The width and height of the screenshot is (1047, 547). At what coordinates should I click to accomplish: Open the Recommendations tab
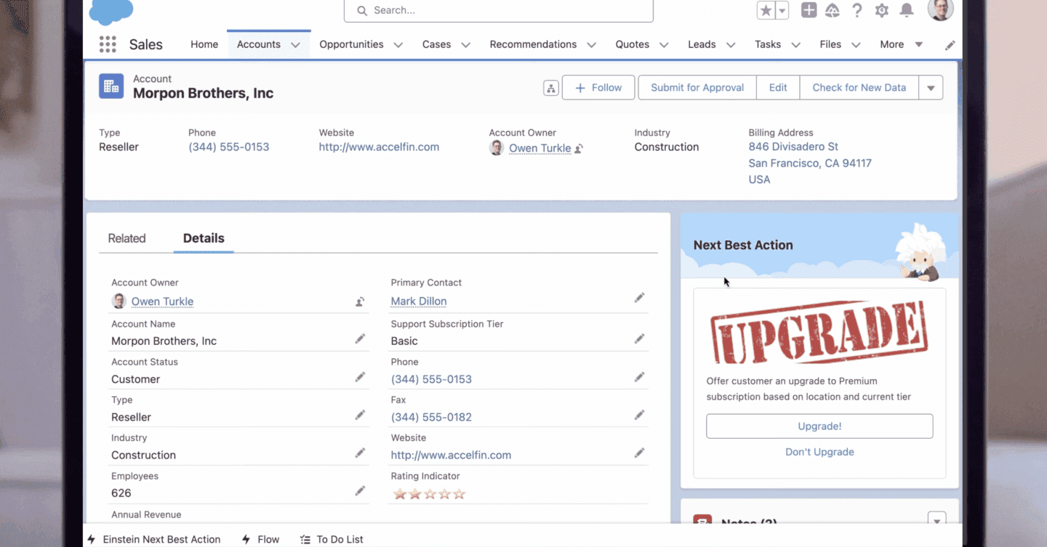[533, 44]
